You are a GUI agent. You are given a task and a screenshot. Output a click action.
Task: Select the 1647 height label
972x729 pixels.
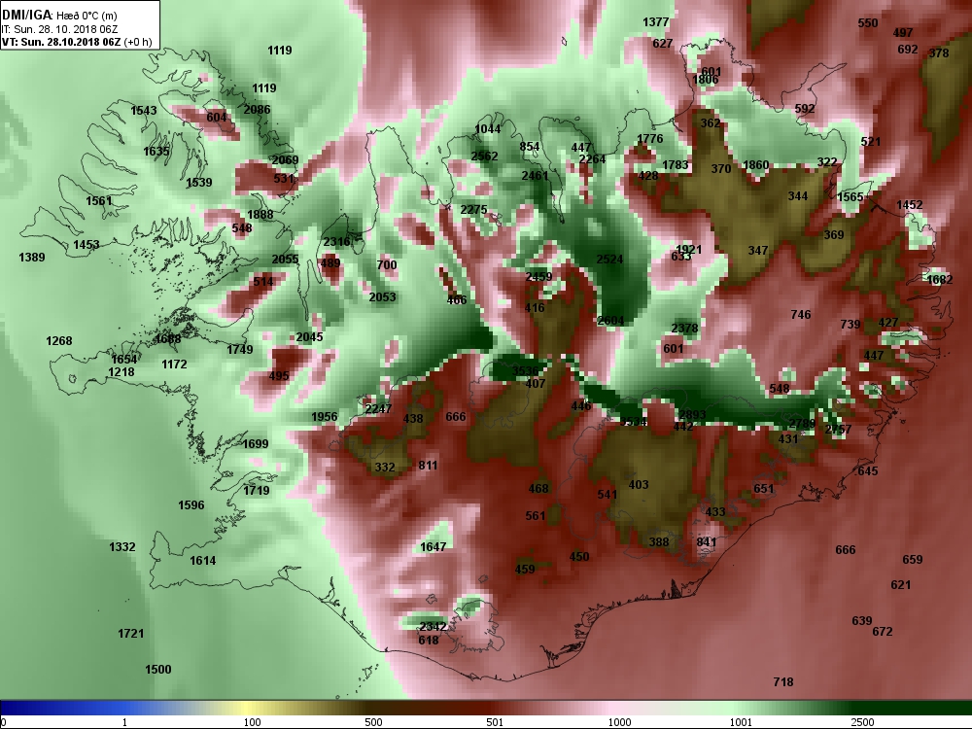coord(434,546)
